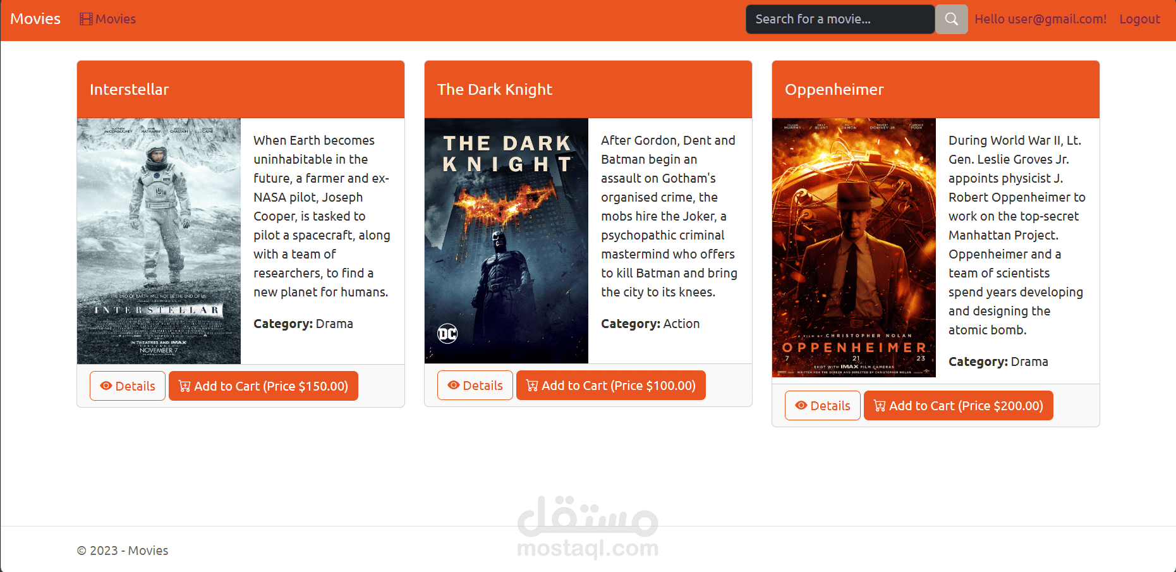Viewport: 1176px width, 572px height.
Task: Add The Dark Knight to cart for $100.00
Action: 611,385
